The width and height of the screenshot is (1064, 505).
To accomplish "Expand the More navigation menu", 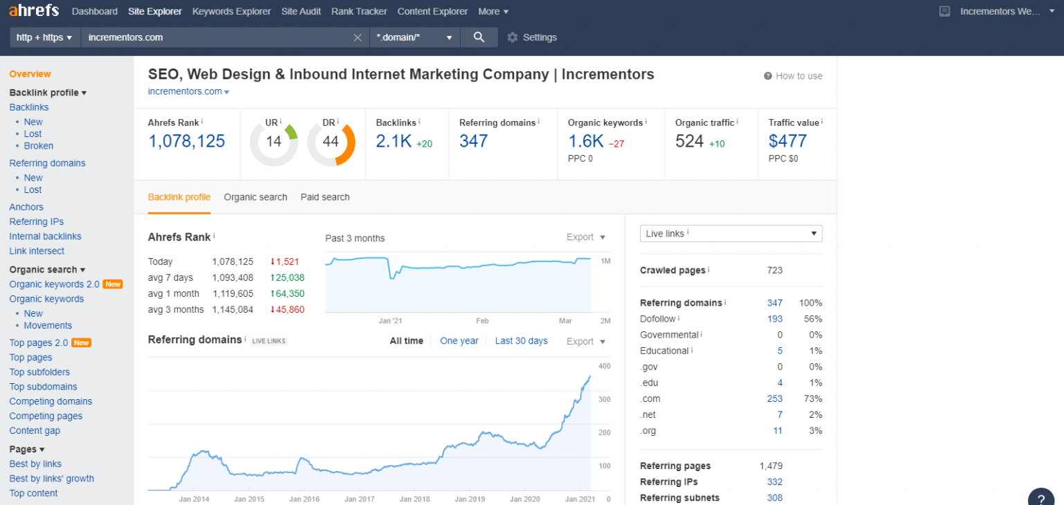I will point(493,11).
